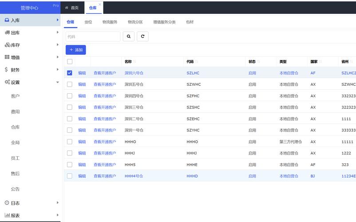The image size is (356, 222).
Task: Switch to the 包材 tab
Action: [x=190, y=22]
